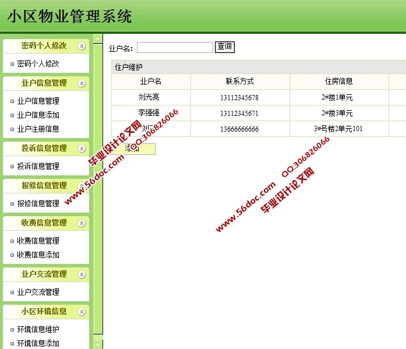Click 投诉信息管理 section header title
This screenshot has height=349, width=406.
point(44,149)
